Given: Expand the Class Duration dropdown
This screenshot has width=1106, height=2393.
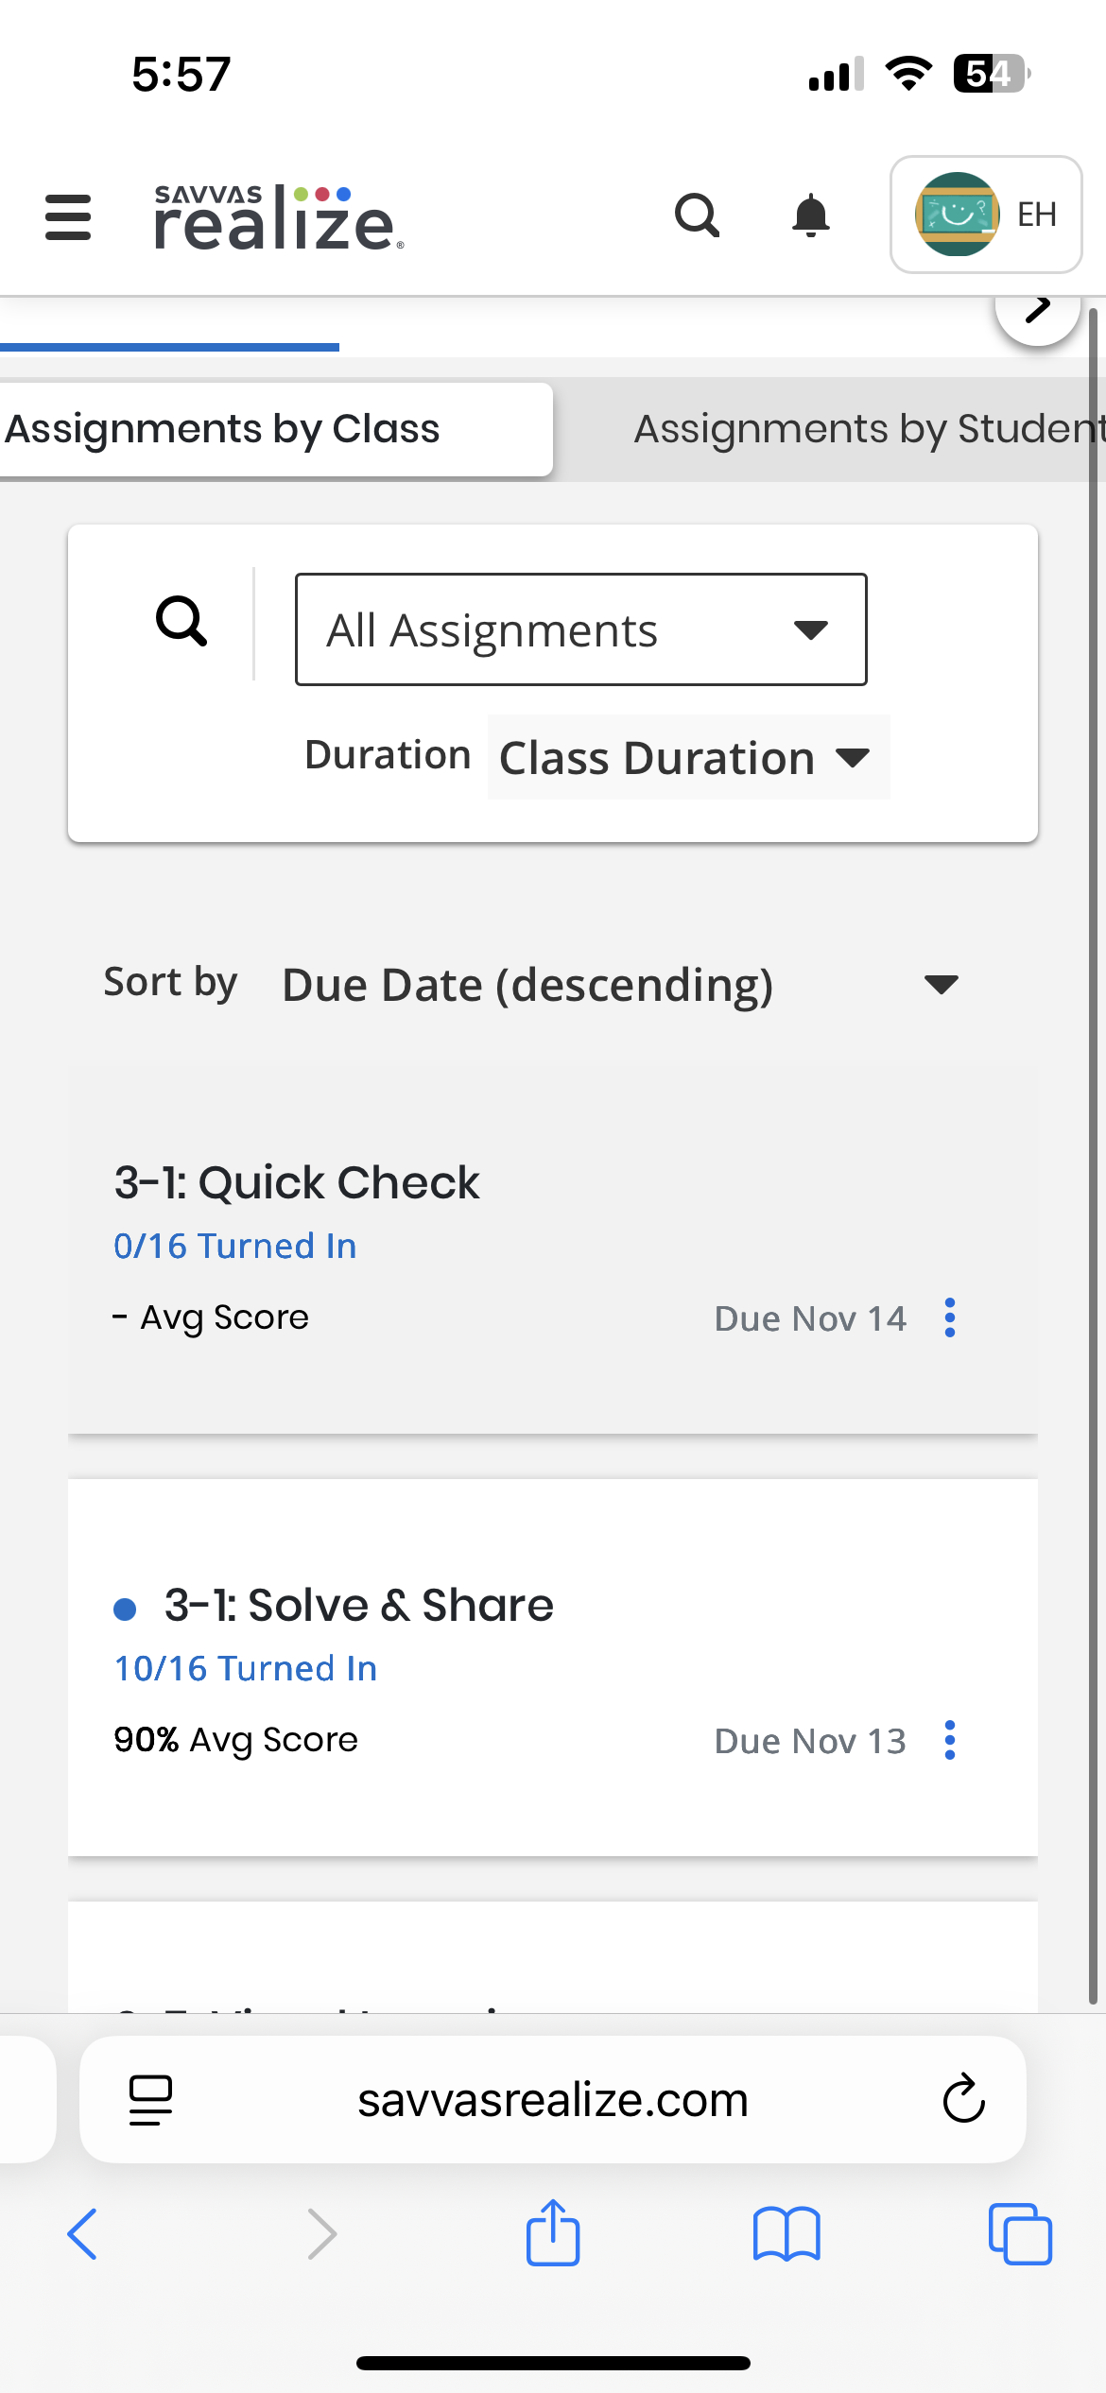Looking at the screenshot, I should pos(687,758).
